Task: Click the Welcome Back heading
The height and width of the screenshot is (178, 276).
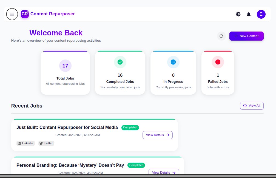Action: click(x=56, y=33)
